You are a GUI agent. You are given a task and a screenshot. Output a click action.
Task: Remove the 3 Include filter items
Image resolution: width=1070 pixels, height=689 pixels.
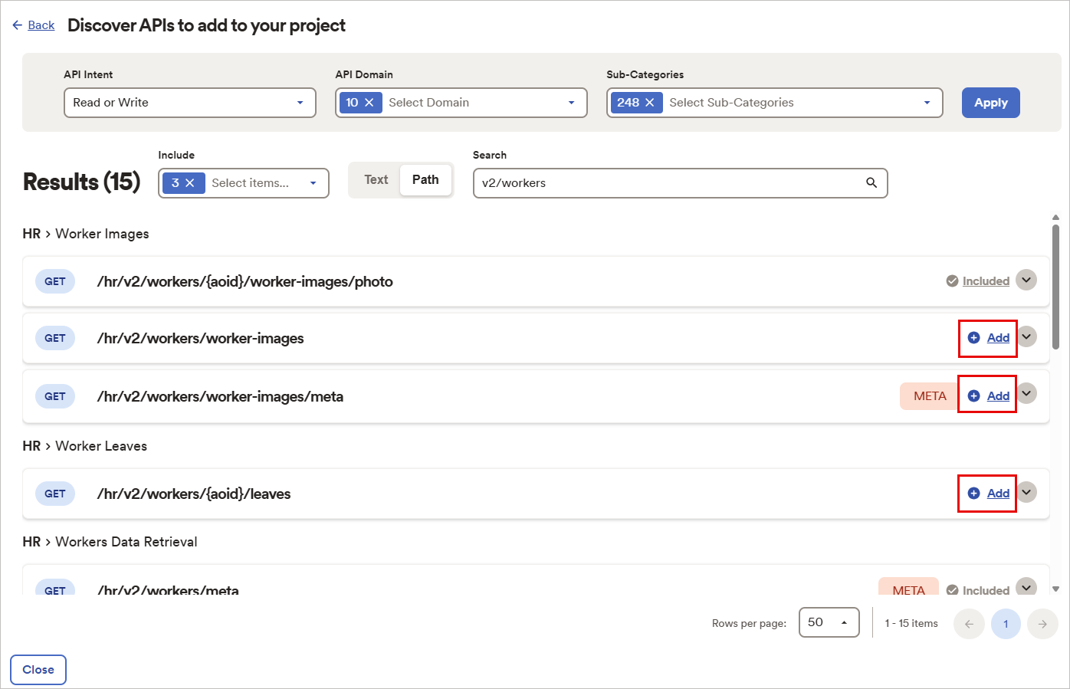[x=190, y=183]
